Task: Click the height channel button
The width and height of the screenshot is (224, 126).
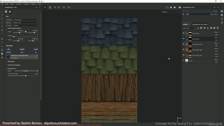Action: (22, 49)
